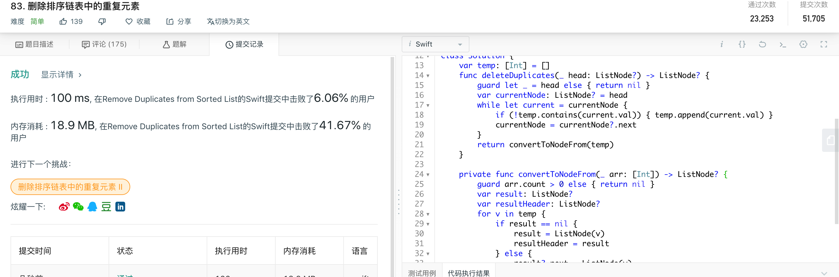Screen dimensions: 839x277
Task: Click the 分享 share label
Action: tap(184, 22)
